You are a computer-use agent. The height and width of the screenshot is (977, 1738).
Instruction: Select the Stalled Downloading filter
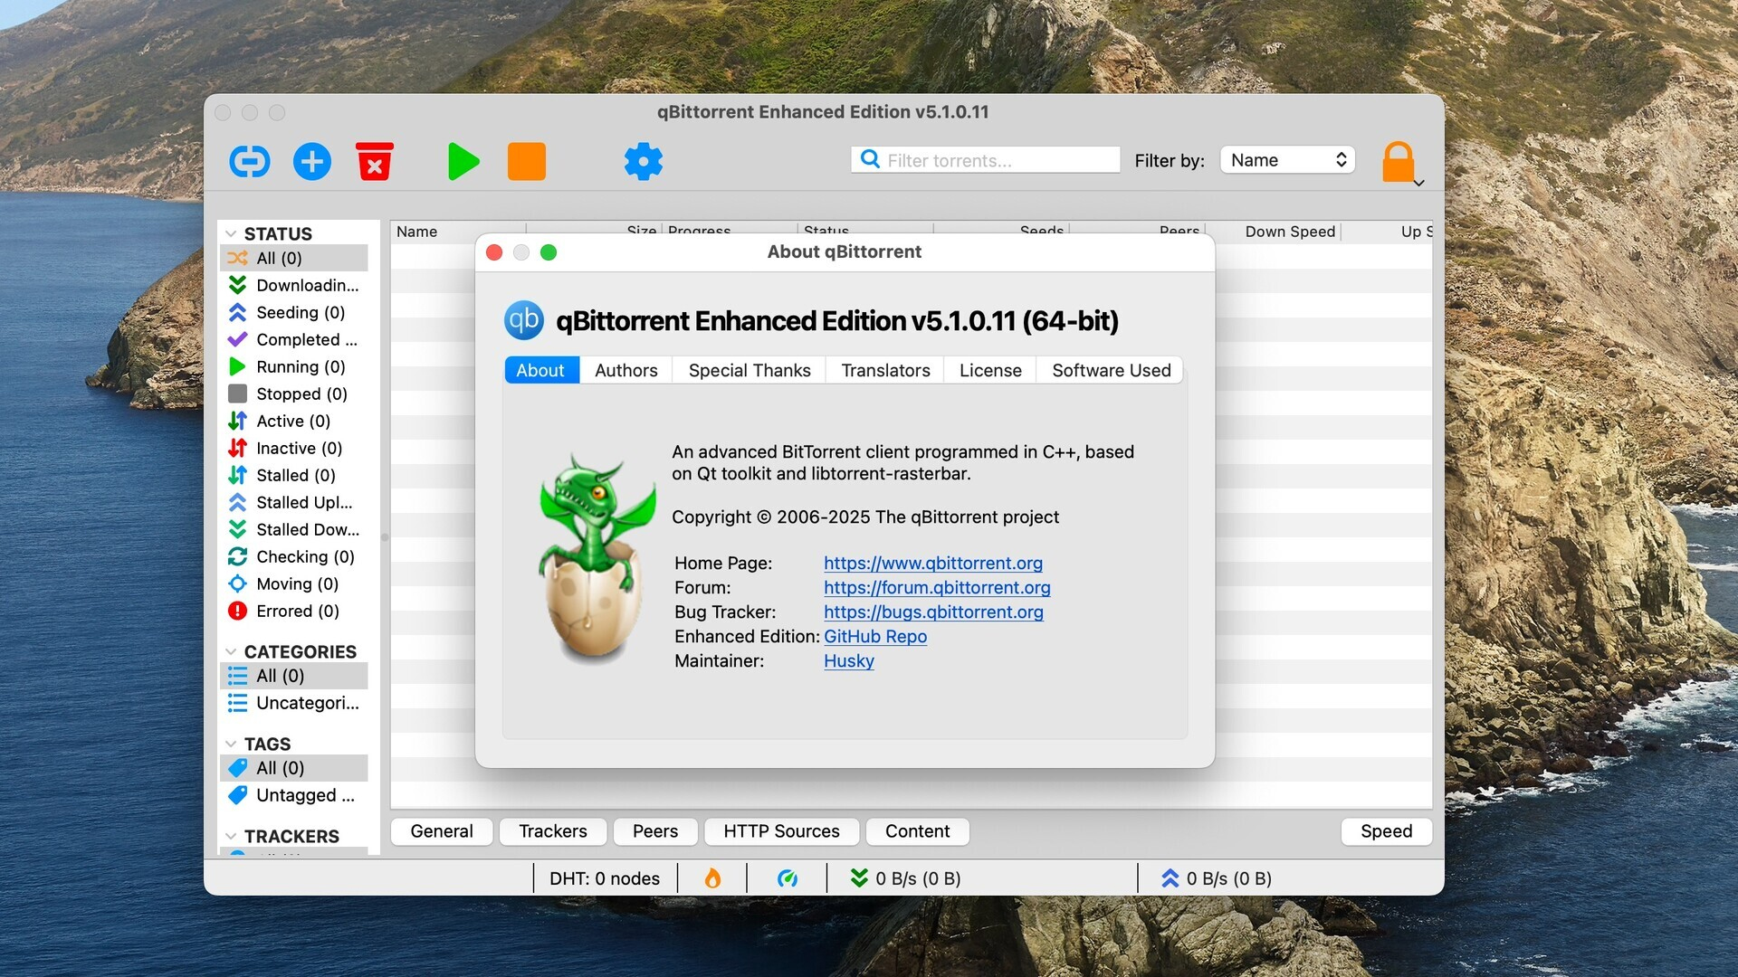pyautogui.click(x=294, y=529)
